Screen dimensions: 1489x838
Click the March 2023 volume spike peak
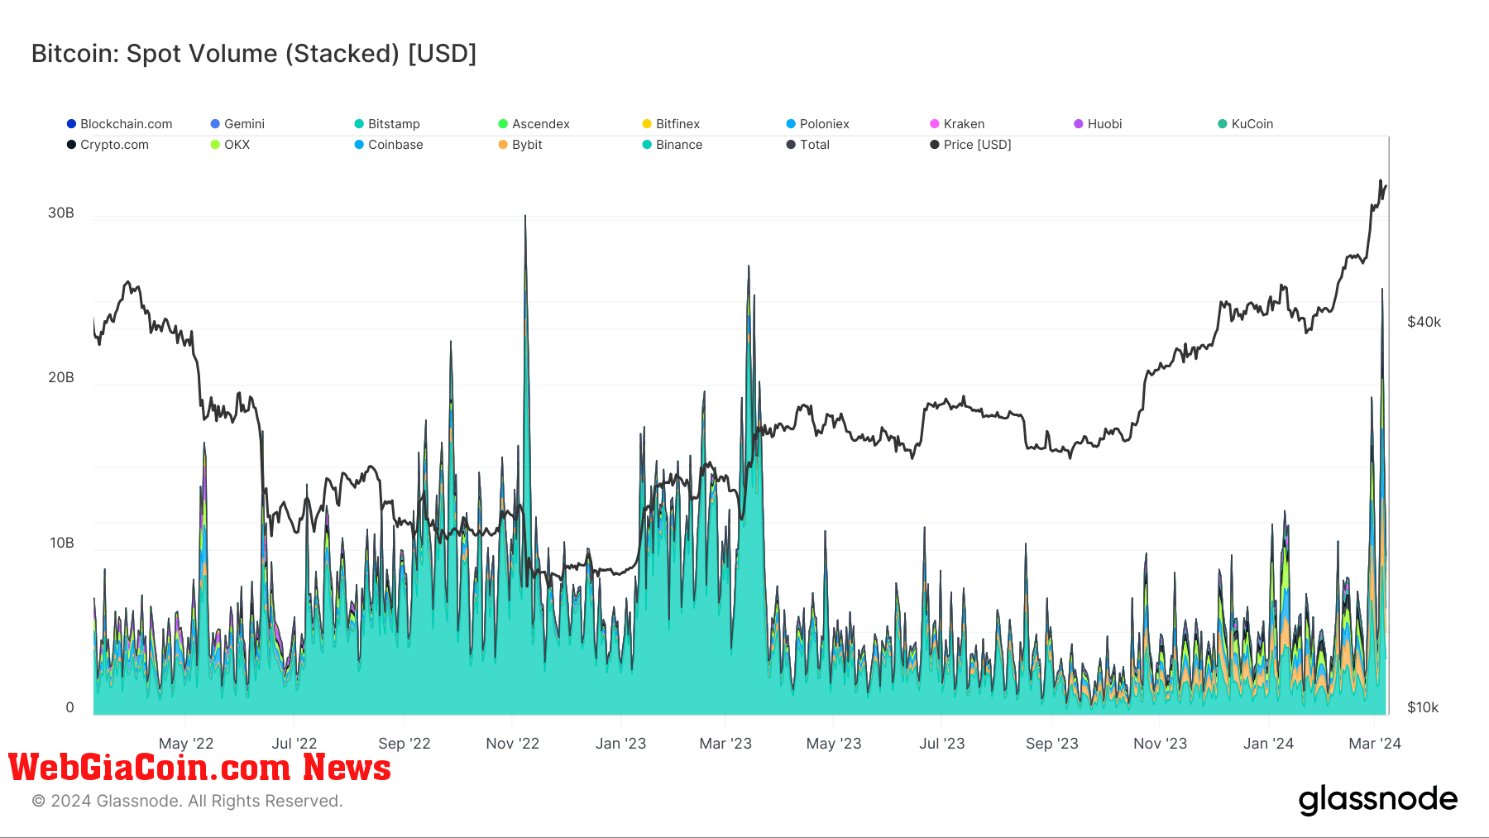coord(749,267)
